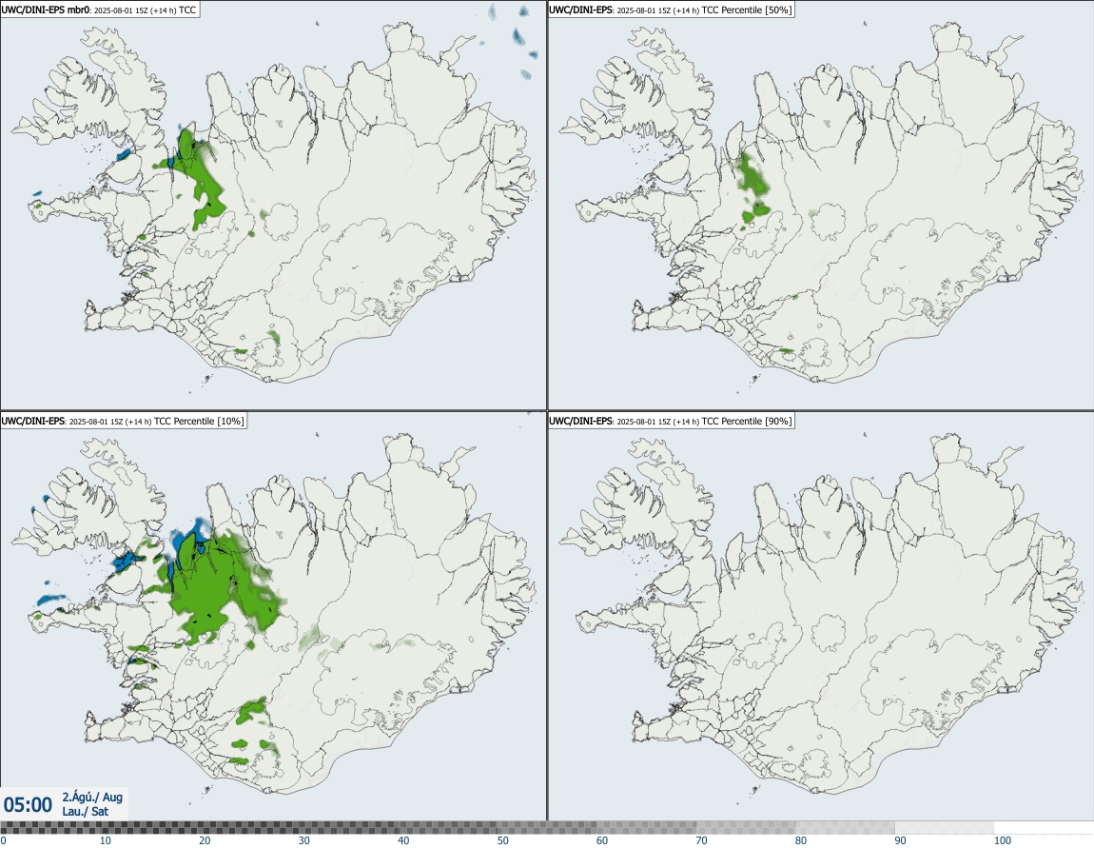Click the '2.Ágú./ Aug' date label
Image resolution: width=1094 pixels, height=848 pixels.
click(x=92, y=797)
